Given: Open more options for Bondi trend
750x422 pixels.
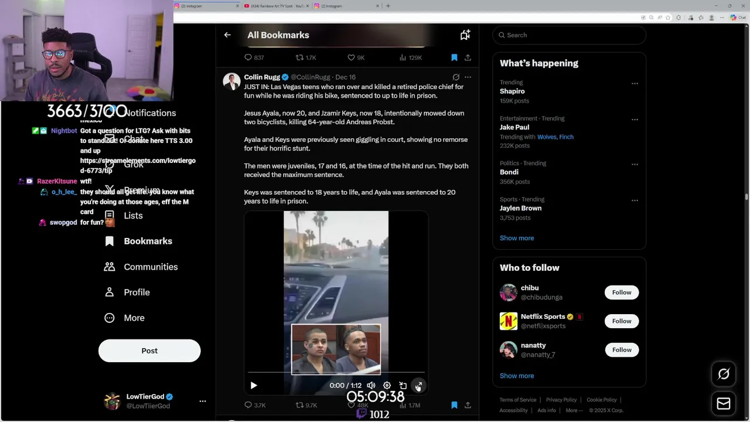Looking at the screenshot, I should pyautogui.click(x=635, y=165).
